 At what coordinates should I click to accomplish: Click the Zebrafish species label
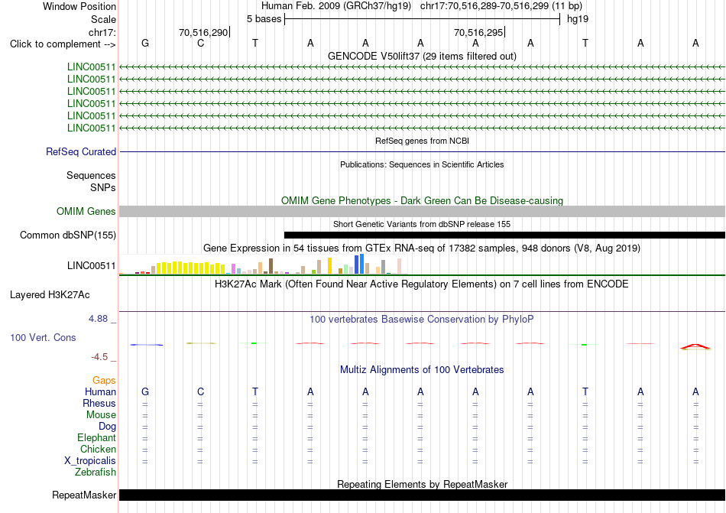click(x=96, y=472)
